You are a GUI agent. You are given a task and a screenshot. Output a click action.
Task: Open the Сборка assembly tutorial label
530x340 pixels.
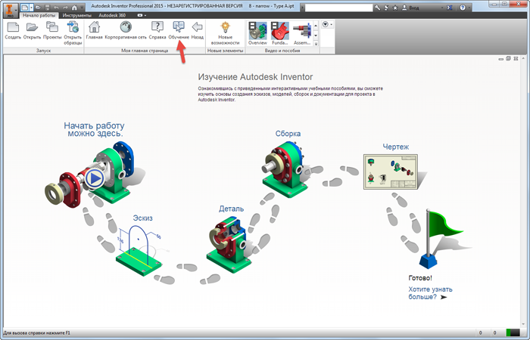tap(288, 134)
